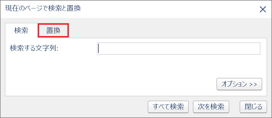Screen dimensions: 272x118
Task: Switch to the 置換 tab
Action: [x=53, y=30]
